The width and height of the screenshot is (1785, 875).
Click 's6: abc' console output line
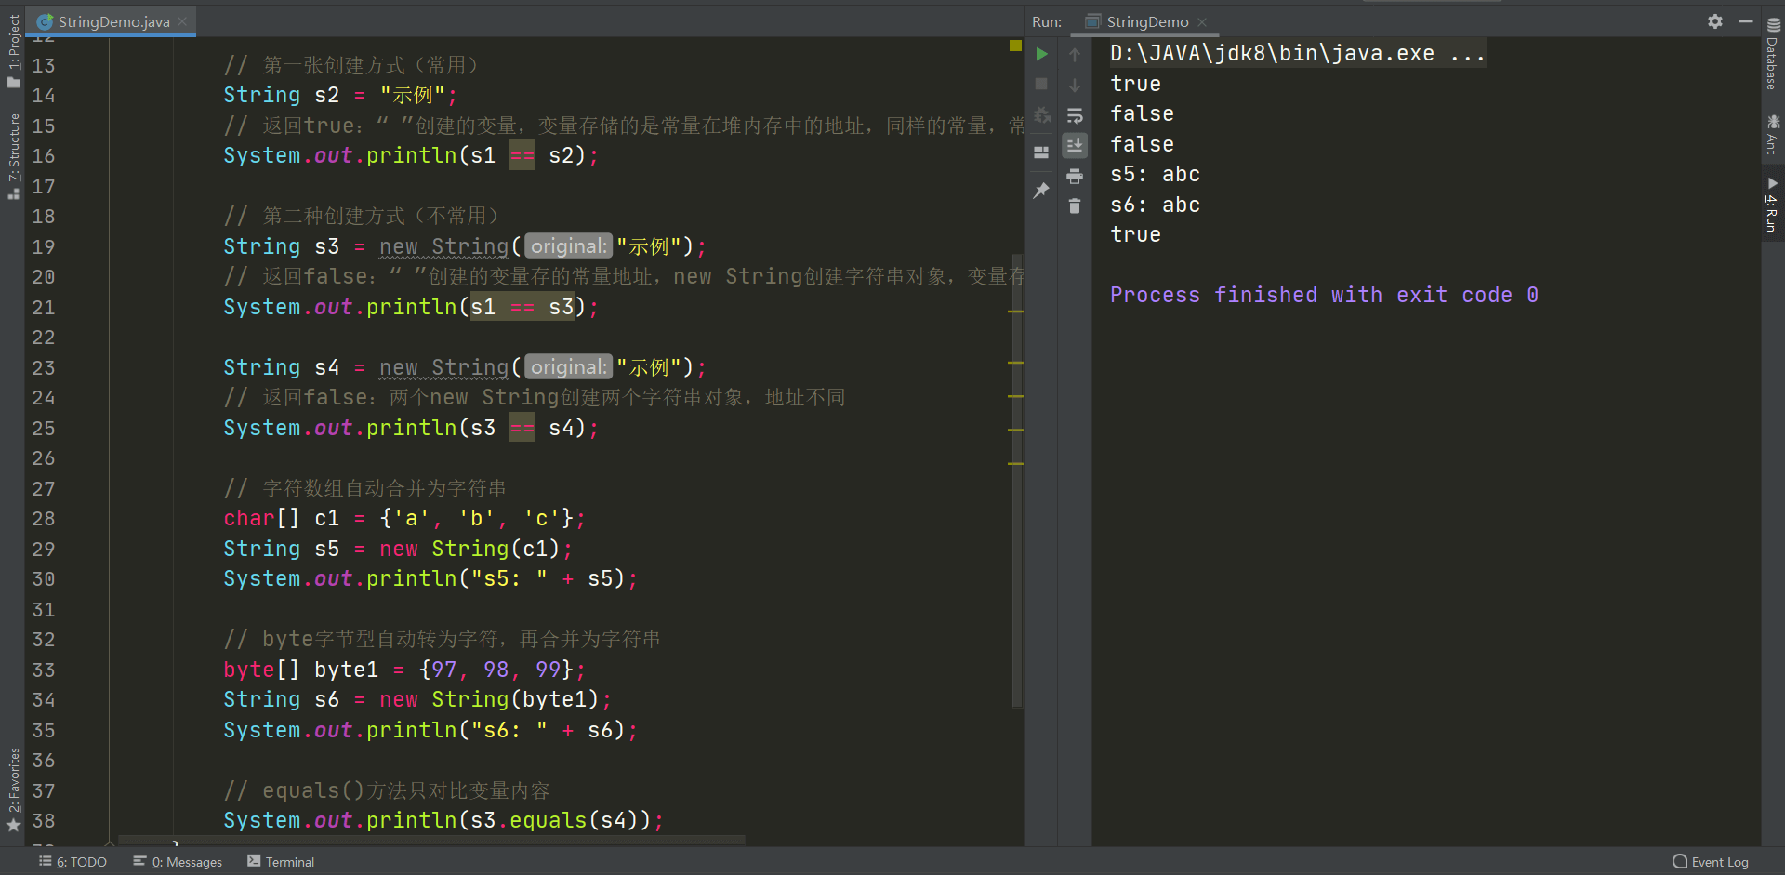[1155, 205]
